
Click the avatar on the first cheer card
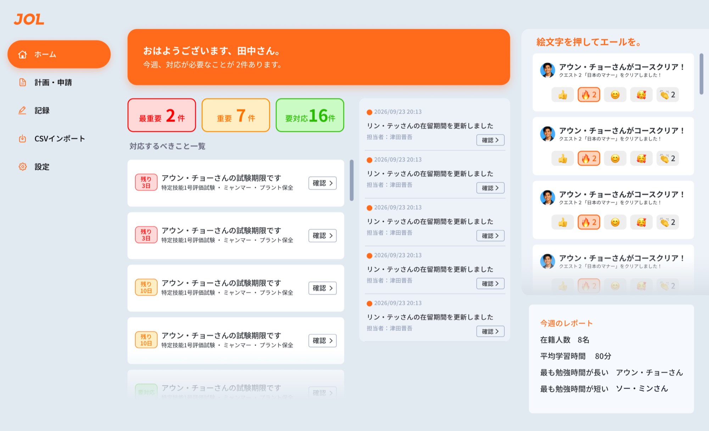(547, 70)
